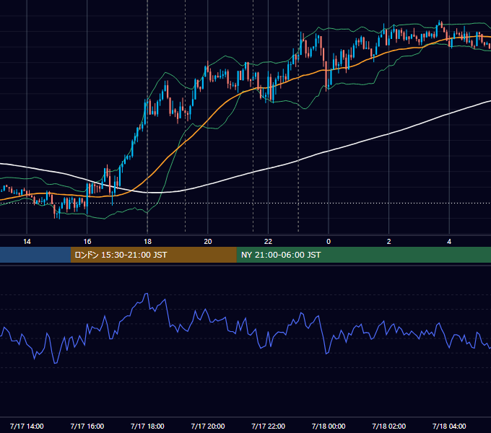Click the 7/17 22:00 date label
Screen dimensions: 491x433
(268, 426)
